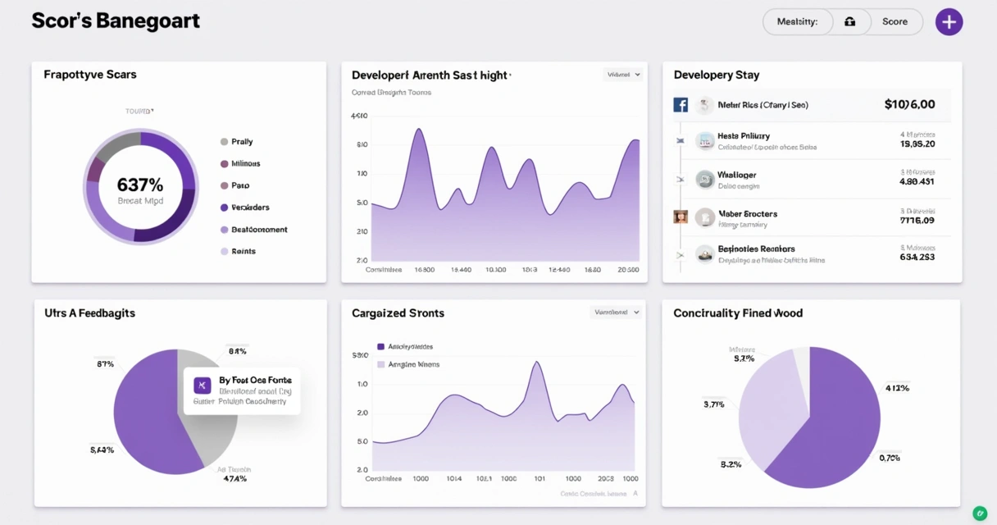Click the Cargaized Sronts card title
997x525 pixels.
tap(398, 313)
